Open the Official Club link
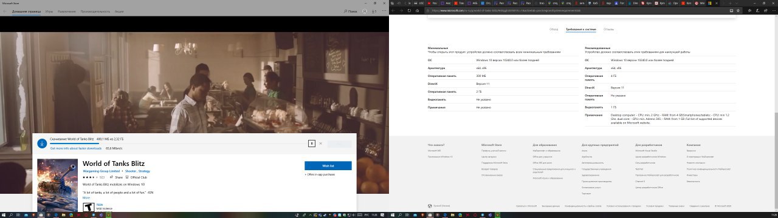Viewport: 778px width, 218px height. (136, 177)
